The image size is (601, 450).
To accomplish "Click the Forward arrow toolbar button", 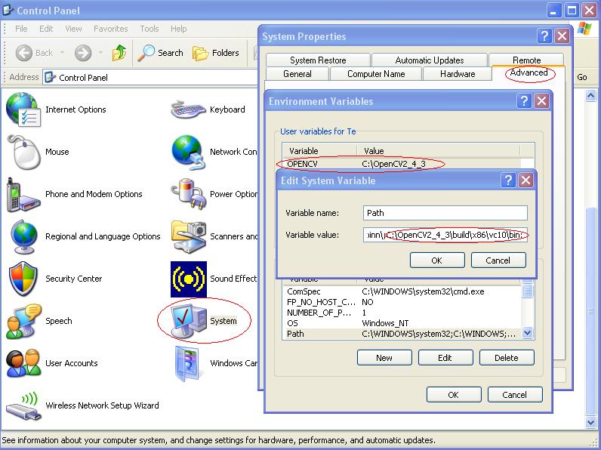I will [83, 53].
